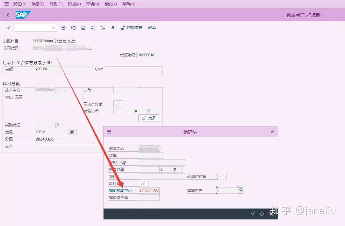Click the cloud icon in the toolbar

tap(112, 28)
